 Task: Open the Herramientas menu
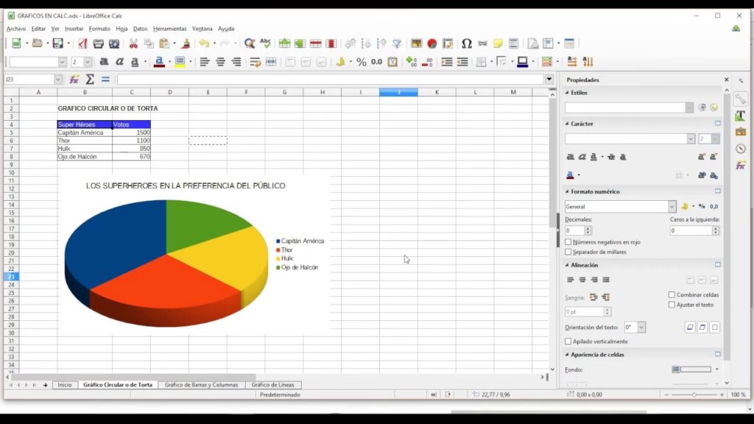[x=169, y=29]
